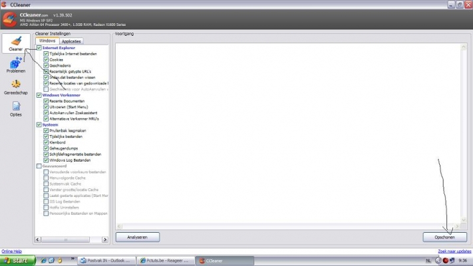
Task: Uncheck Tijdelijke bestanden under Systeem
Action: (46, 136)
